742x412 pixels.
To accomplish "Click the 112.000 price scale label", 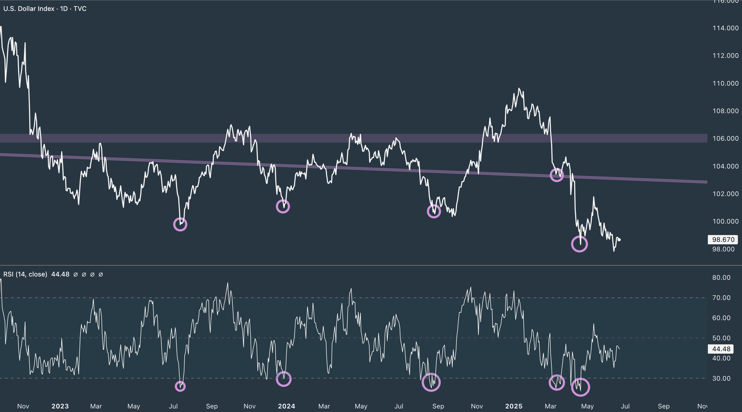I will [725, 56].
